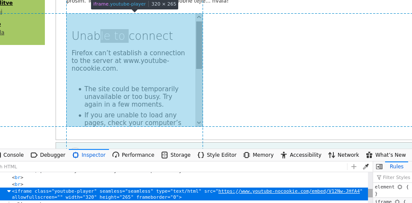Click the Network arrows icon
This screenshot has height=203, width=412.
pos(332,155)
